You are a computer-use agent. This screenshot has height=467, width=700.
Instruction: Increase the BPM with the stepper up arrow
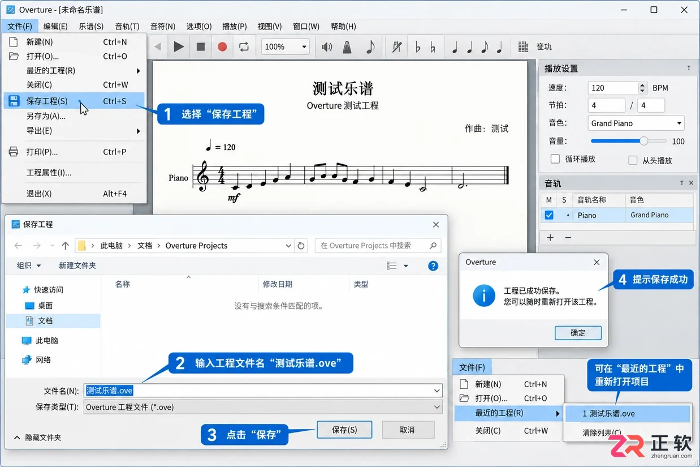point(642,85)
